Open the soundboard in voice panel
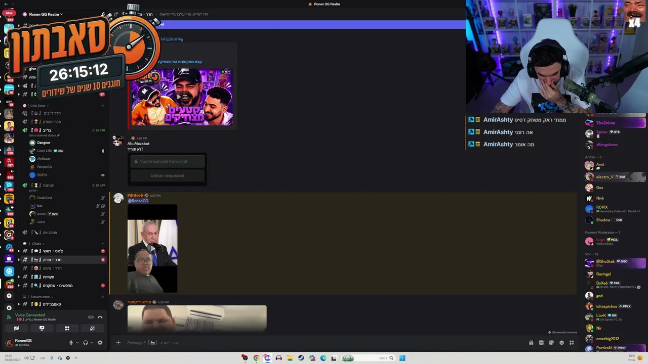 92,328
